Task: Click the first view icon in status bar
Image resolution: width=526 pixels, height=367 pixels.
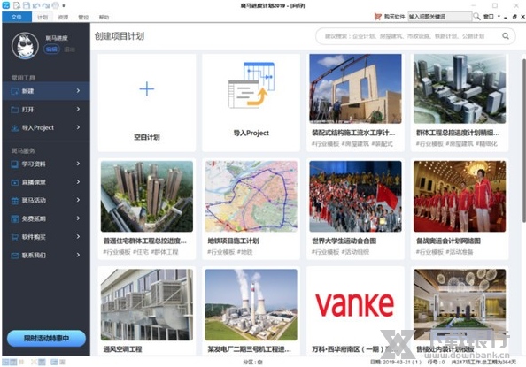Action: pos(5,362)
